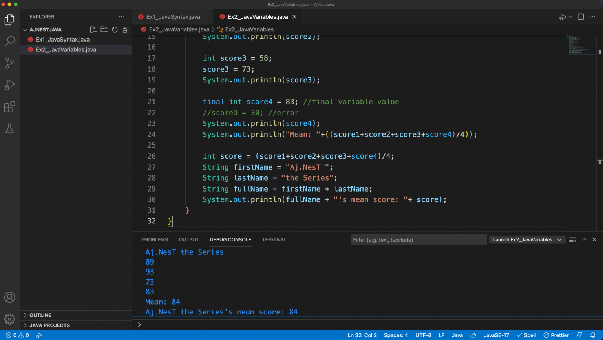Refresh the Explorer file list
The image size is (603, 340).
click(115, 30)
